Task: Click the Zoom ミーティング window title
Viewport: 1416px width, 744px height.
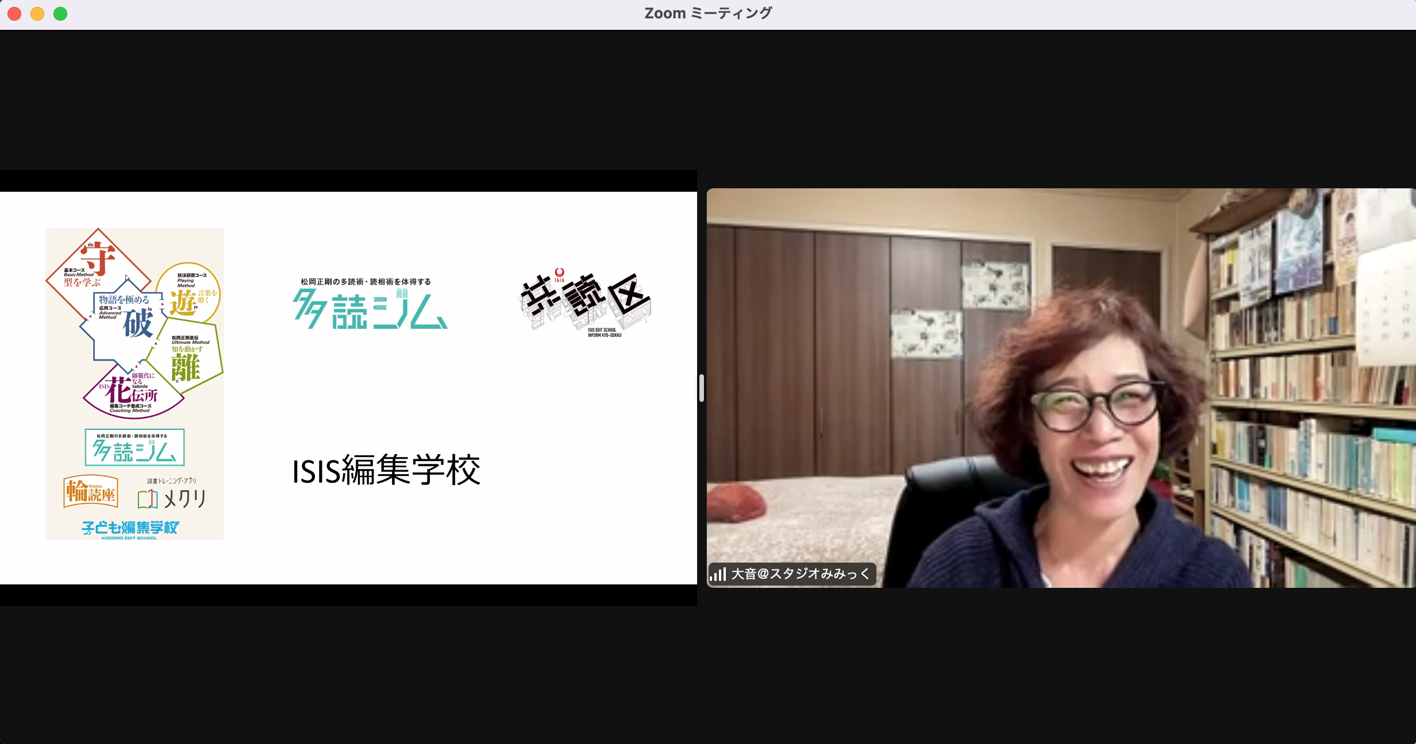Action: coord(708,13)
